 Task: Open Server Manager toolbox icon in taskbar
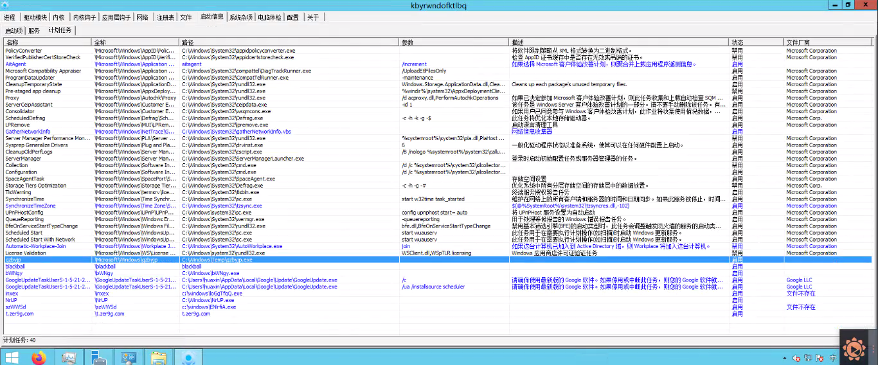tap(98, 356)
